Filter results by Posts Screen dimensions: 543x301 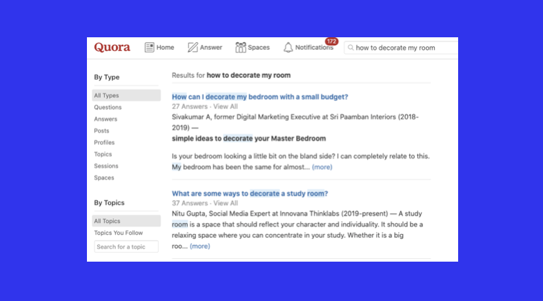click(101, 131)
